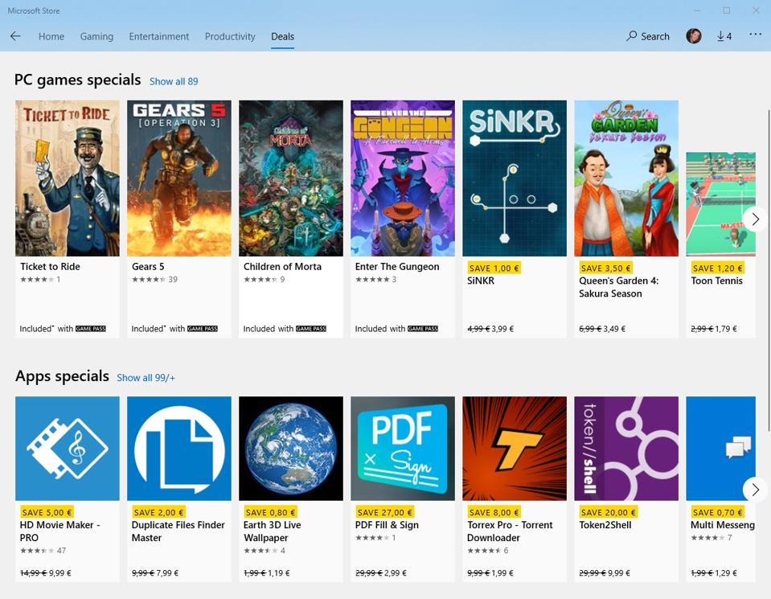Image resolution: width=771 pixels, height=599 pixels.
Task: Open Toon Tennis cover art
Action: (720, 204)
